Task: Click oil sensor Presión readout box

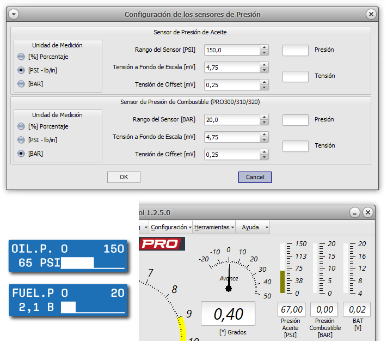Action: (x=296, y=50)
